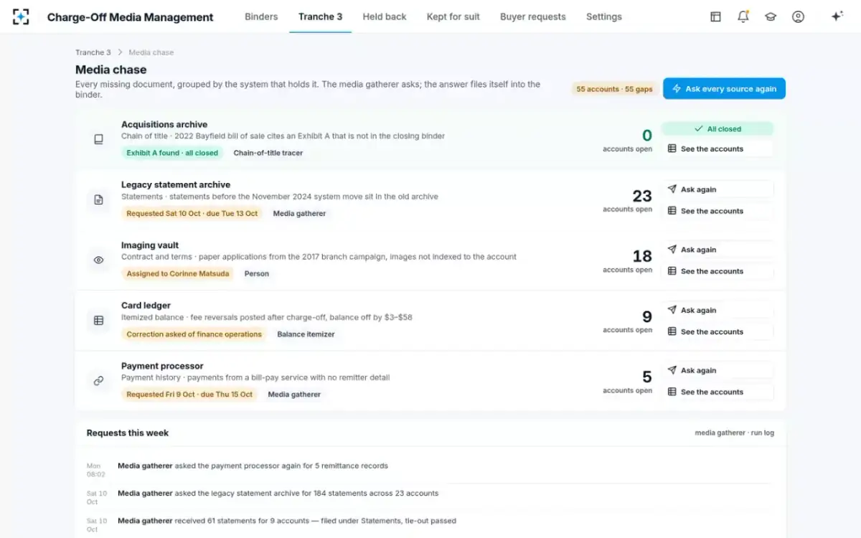Click the Correction asked of finance operations tag

click(x=194, y=334)
